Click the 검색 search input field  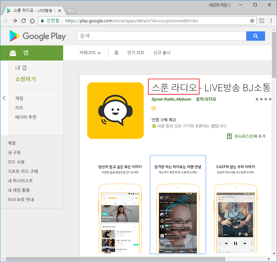(x=161, y=36)
